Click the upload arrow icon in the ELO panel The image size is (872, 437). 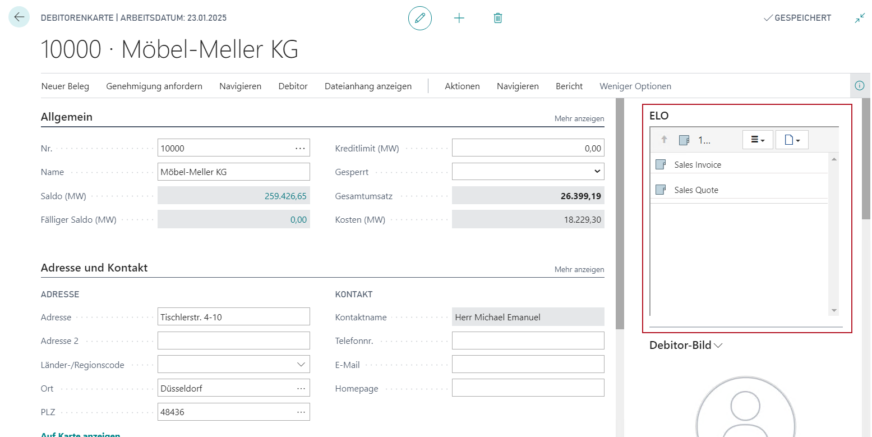pos(663,140)
